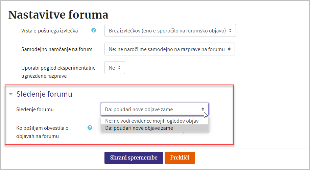The width and height of the screenshot is (310, 170).
Task: Click the Nastavitve foruma page title
Action: [x=58, y=15]
